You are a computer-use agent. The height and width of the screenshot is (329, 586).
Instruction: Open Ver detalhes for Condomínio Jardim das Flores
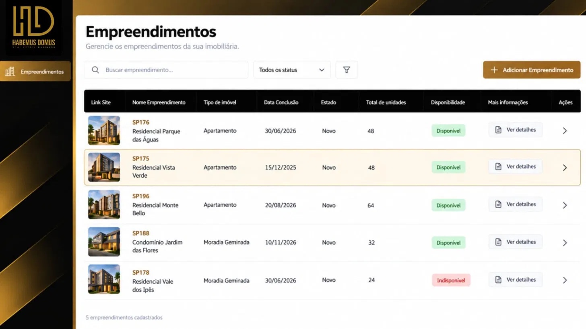[x=516, y=242]
